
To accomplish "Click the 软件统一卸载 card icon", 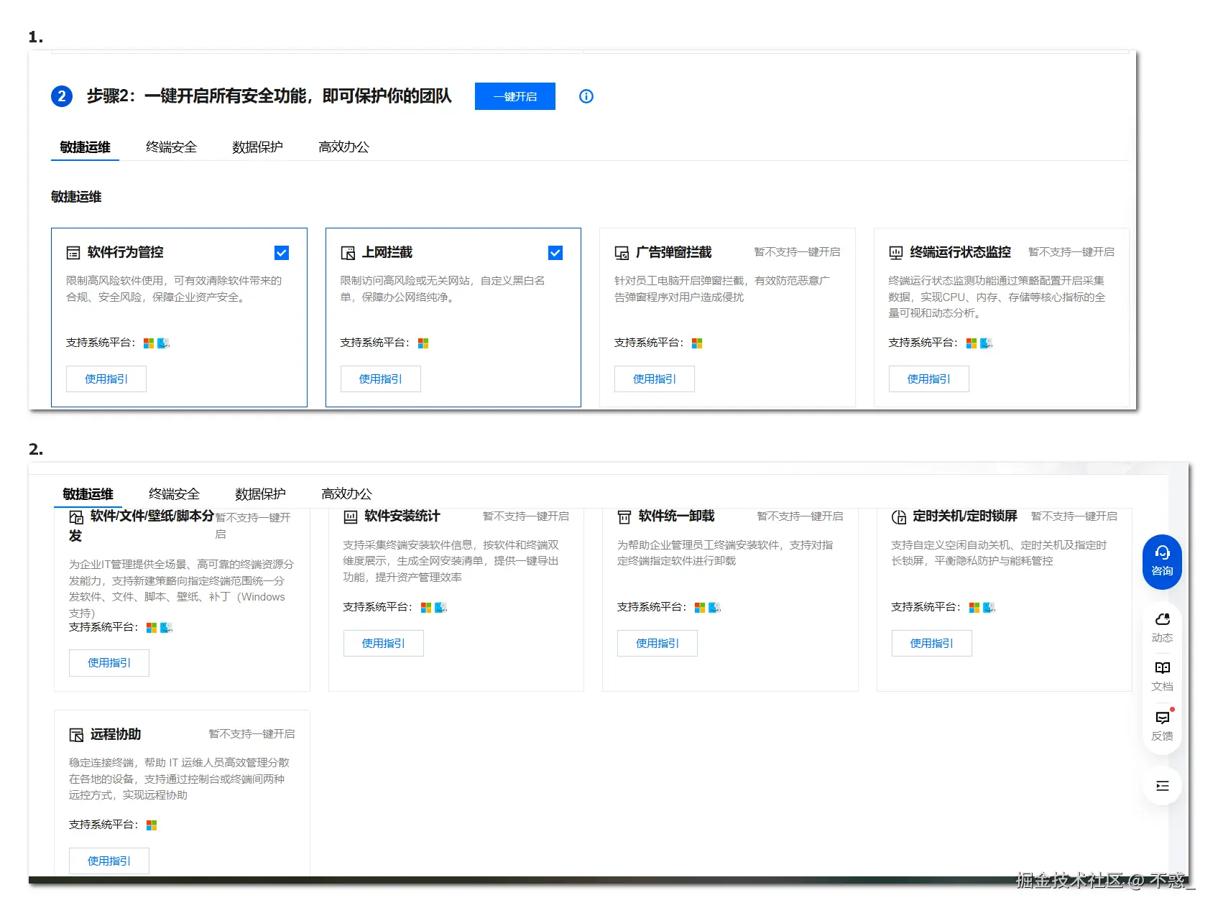I will point(624,517).
